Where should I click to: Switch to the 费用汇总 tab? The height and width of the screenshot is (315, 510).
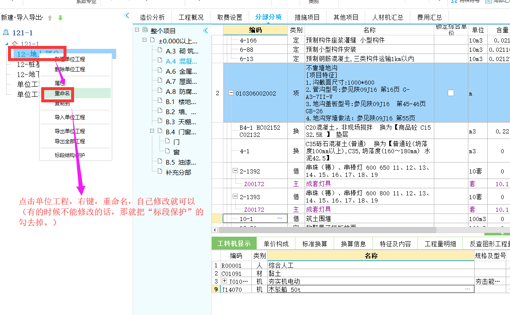tap(430, 17)
